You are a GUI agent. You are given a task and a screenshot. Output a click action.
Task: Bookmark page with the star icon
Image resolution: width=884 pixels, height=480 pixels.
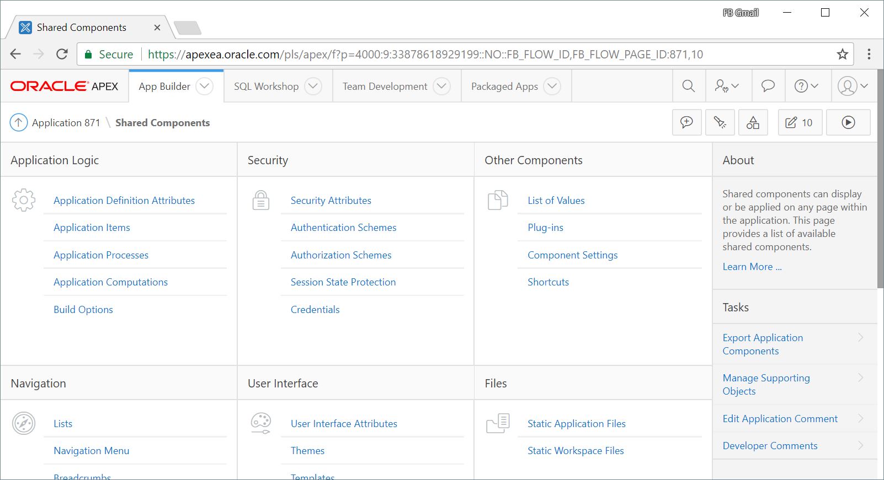[842, 54]
